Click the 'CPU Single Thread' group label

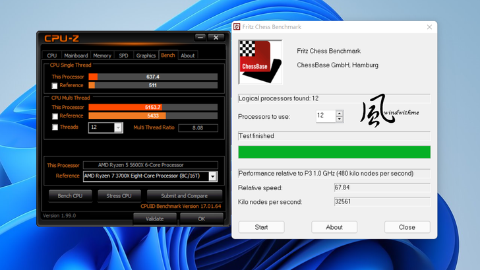pyautogui.click(x=71, y=65)
